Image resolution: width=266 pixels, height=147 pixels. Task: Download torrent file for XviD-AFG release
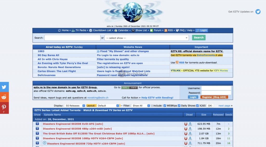(190, 124)
